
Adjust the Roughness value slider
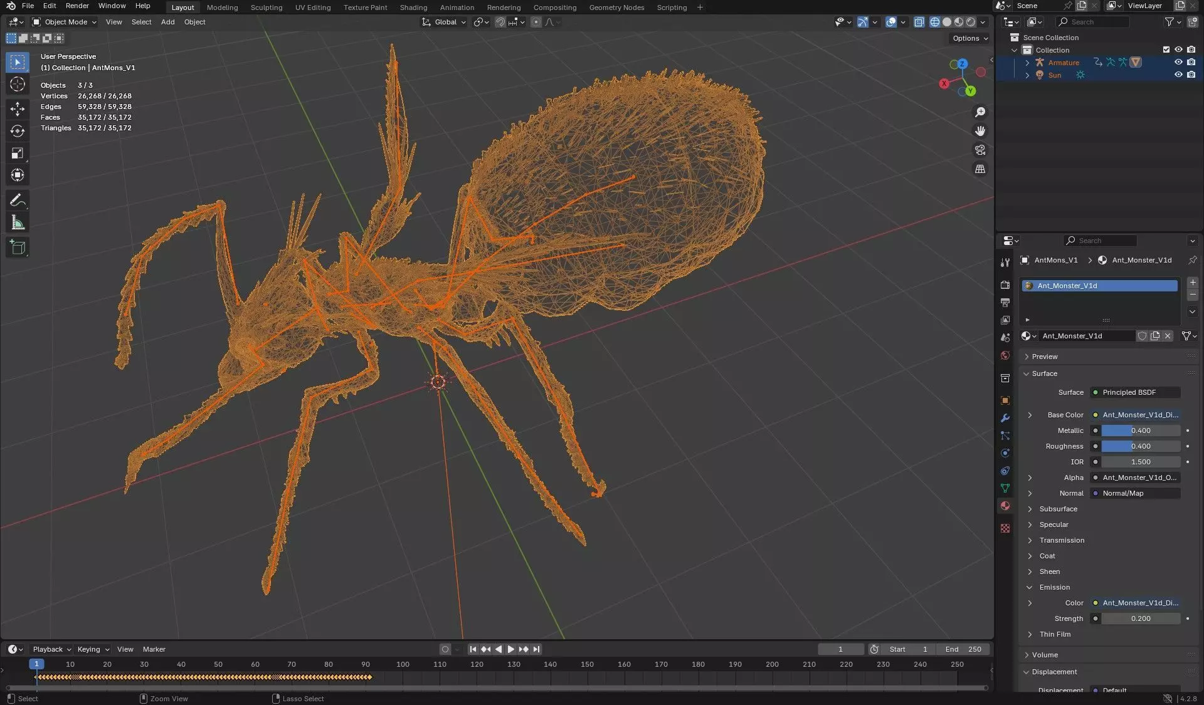point(1141,446)
